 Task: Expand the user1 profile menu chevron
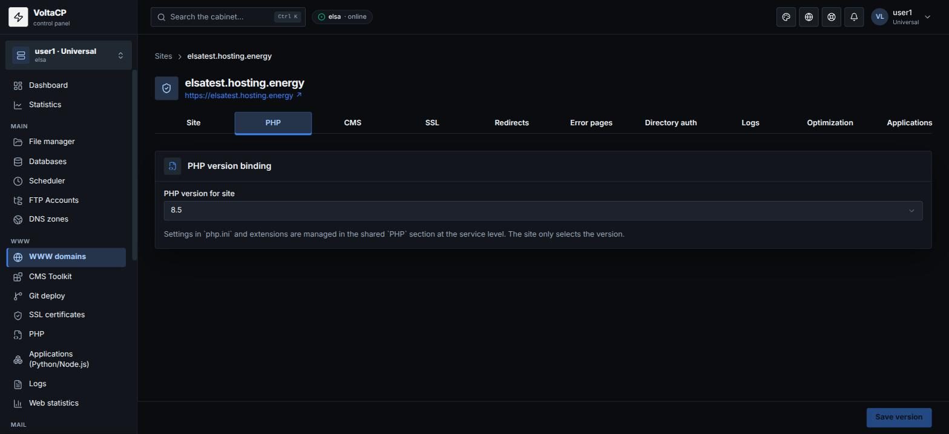927,17
